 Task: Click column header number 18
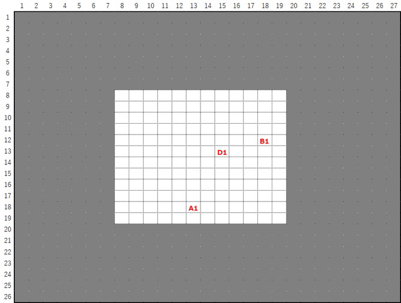click(265, 5)
